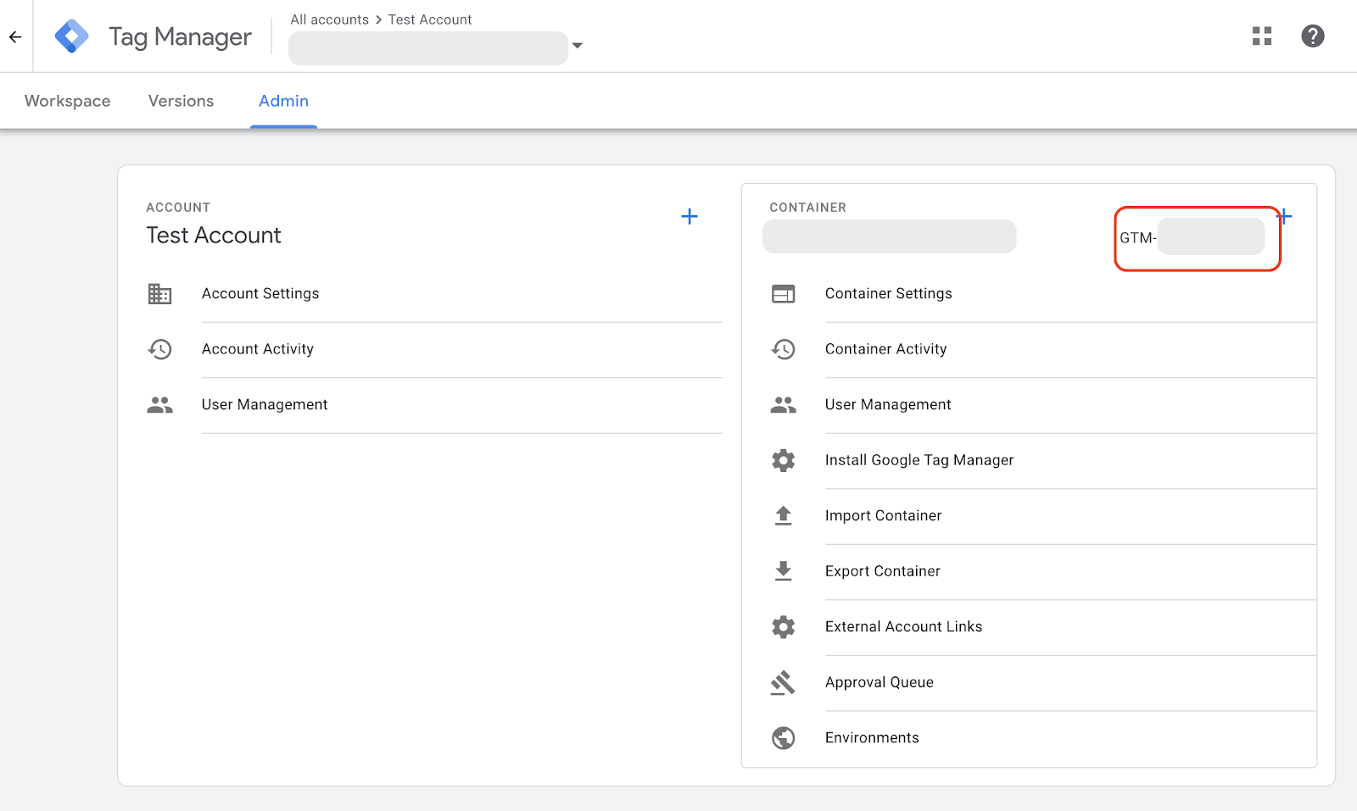The image size is (1357, 811).
Task: Select Import Container
Action: click(883, 515)
